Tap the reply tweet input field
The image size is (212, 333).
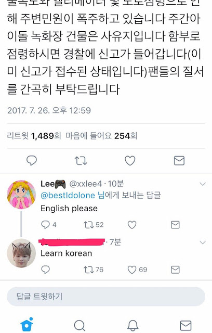pyautogui.click(x=106, y=297)
